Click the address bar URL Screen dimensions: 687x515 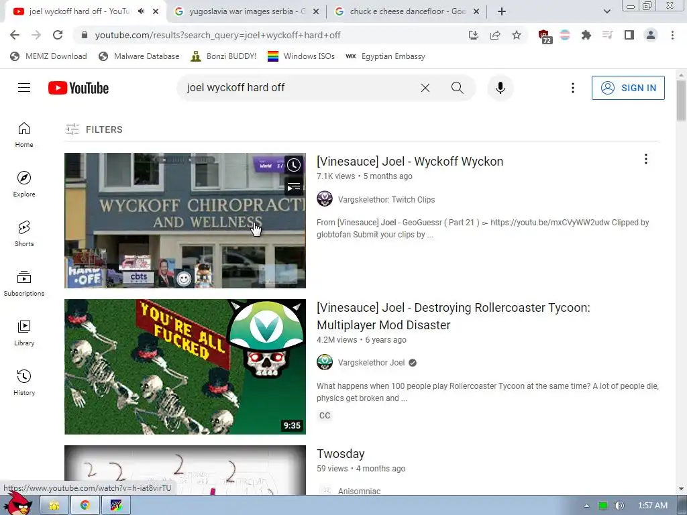coord(218,35)
